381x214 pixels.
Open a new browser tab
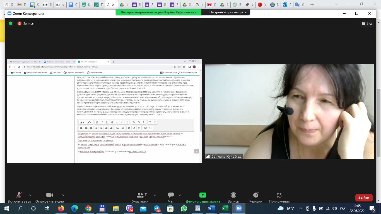pos(312,5)
